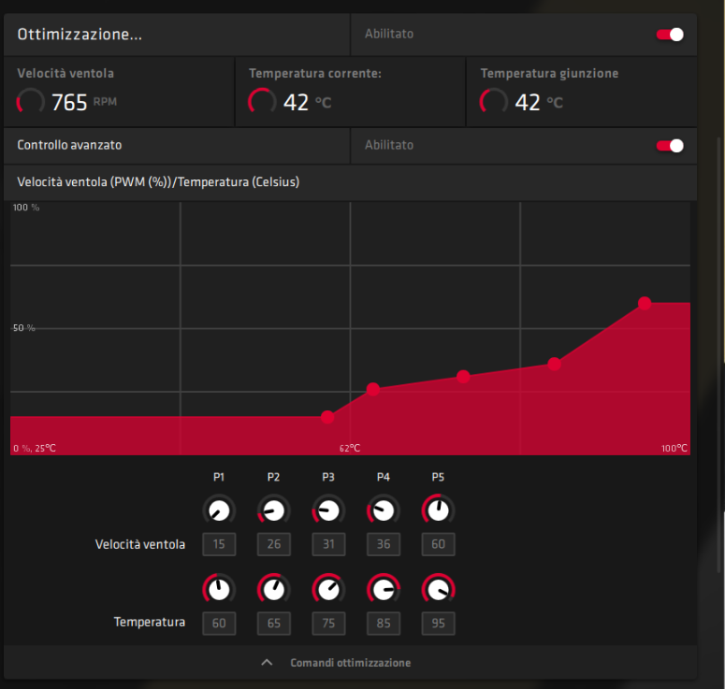Click the P4 fan speed field showing 36

pyautogui.click(x=384, y=544)
